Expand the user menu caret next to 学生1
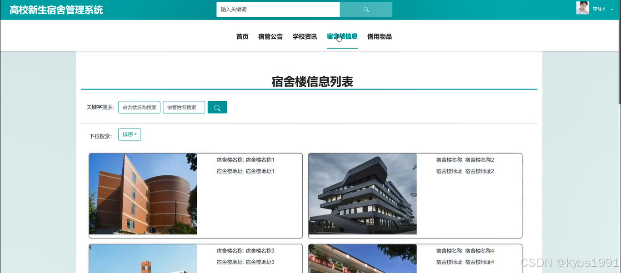Screen dimensions: 621x273 pyautogui.click(x=612, y=9)
